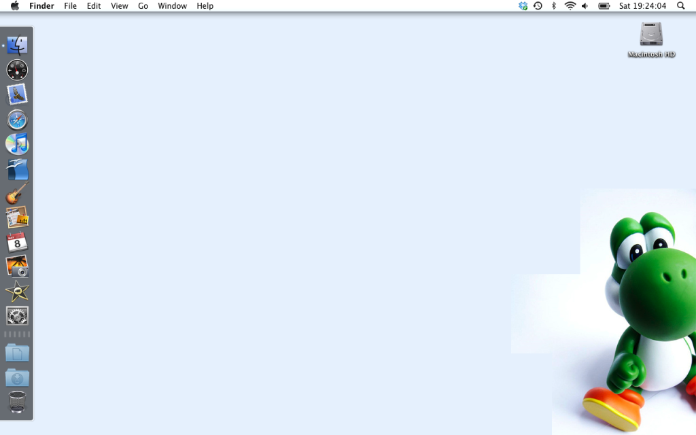Open the Wi-Fi menu bar icon
696x435 pixels.
tap(570, 5)
